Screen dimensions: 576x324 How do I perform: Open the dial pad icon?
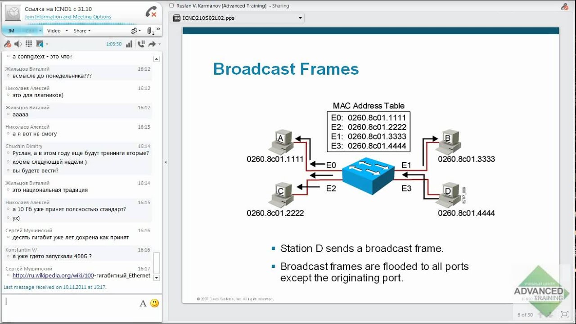tap(29, 44)
